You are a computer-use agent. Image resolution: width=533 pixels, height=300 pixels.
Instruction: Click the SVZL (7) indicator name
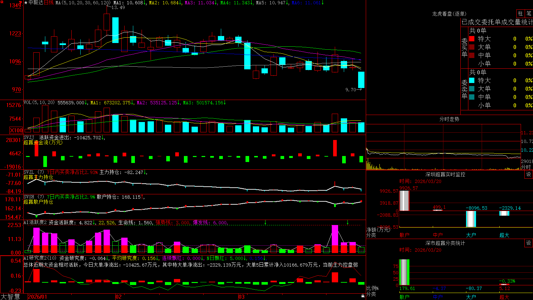coord(34,172)
